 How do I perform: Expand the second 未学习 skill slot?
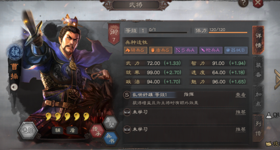(x=186, y=133)
